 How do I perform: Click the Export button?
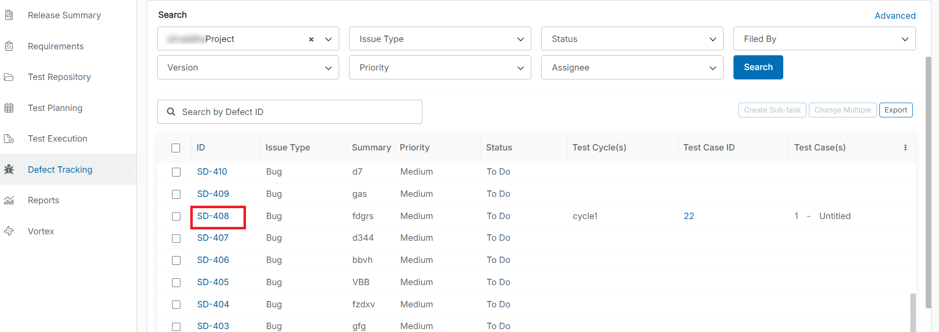(896, 110)
